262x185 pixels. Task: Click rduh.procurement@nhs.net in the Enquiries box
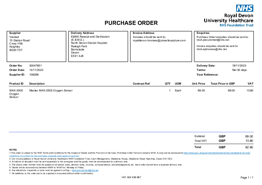click(213, 40)
